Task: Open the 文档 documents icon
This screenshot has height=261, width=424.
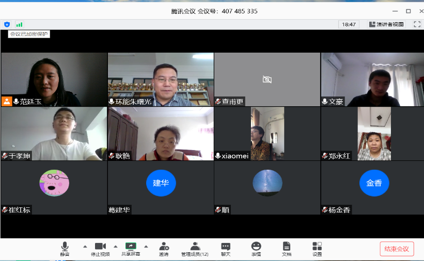Action: click(x=287, y=249)
